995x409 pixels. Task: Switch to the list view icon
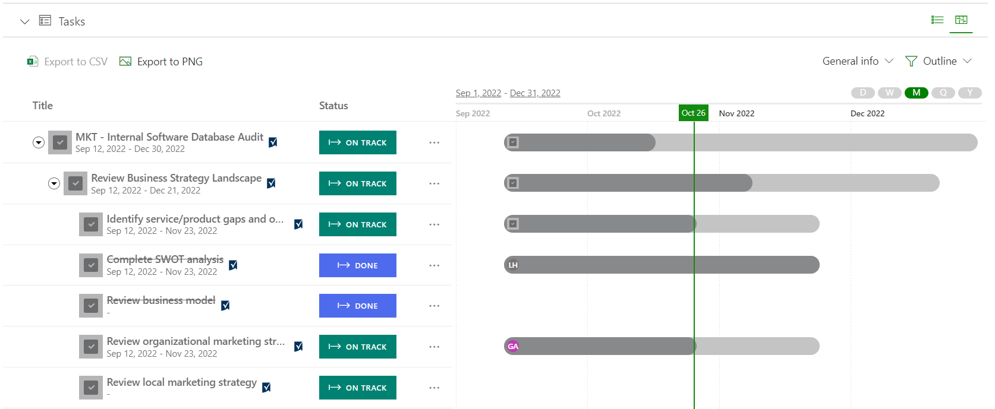click(x=937, y=20)
